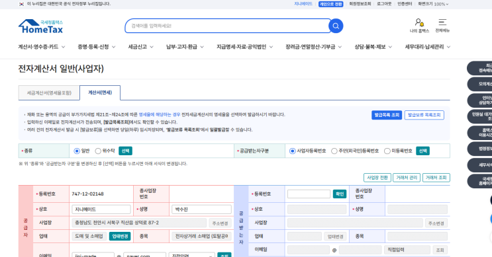Expand the 장려금·연말정산·기부금 menu
This screenshot has width=492, height=257.
[x=313, y=47]
